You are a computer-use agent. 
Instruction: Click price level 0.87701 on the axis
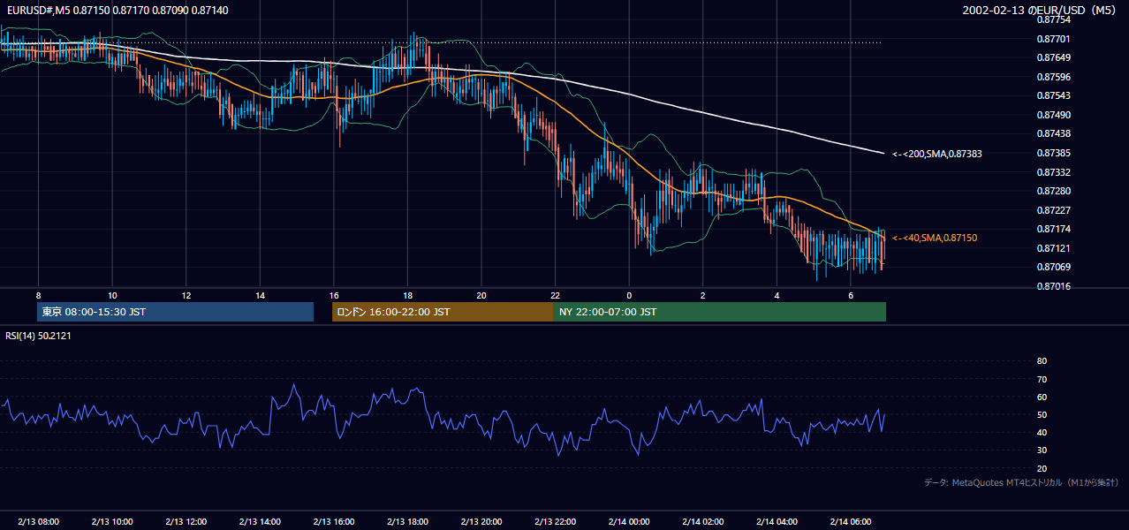(1052, 39)
